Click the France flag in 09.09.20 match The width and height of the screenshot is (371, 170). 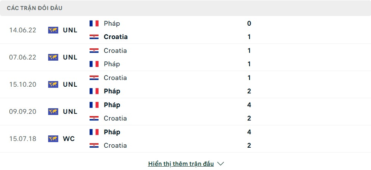coord(94,105)
